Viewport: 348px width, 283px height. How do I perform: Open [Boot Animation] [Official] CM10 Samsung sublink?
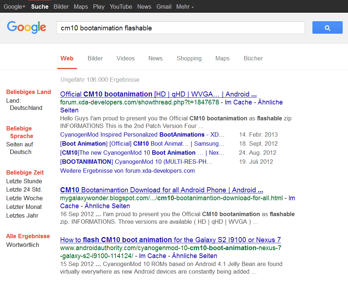click(142, 144)
